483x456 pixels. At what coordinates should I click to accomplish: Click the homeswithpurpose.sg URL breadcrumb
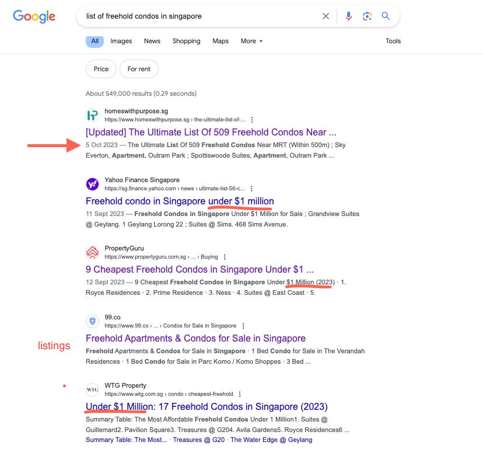click(x=175, y=120)
